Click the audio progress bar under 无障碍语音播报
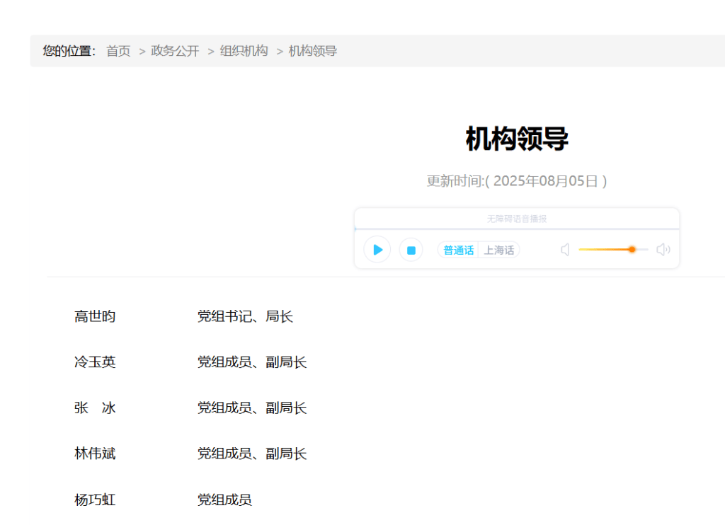The height and width of the screenshot is (525, 725). click(516, 229)
